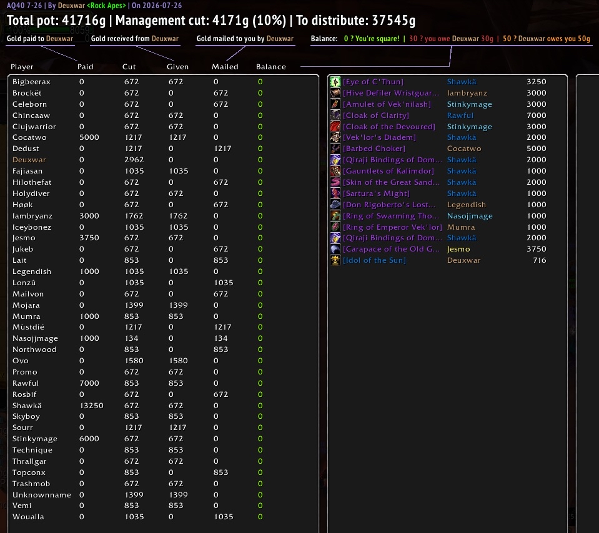Click buyer Mumra on Emperor ring row
The width and height of the screenshot is (599, 533).
[461, 227]
